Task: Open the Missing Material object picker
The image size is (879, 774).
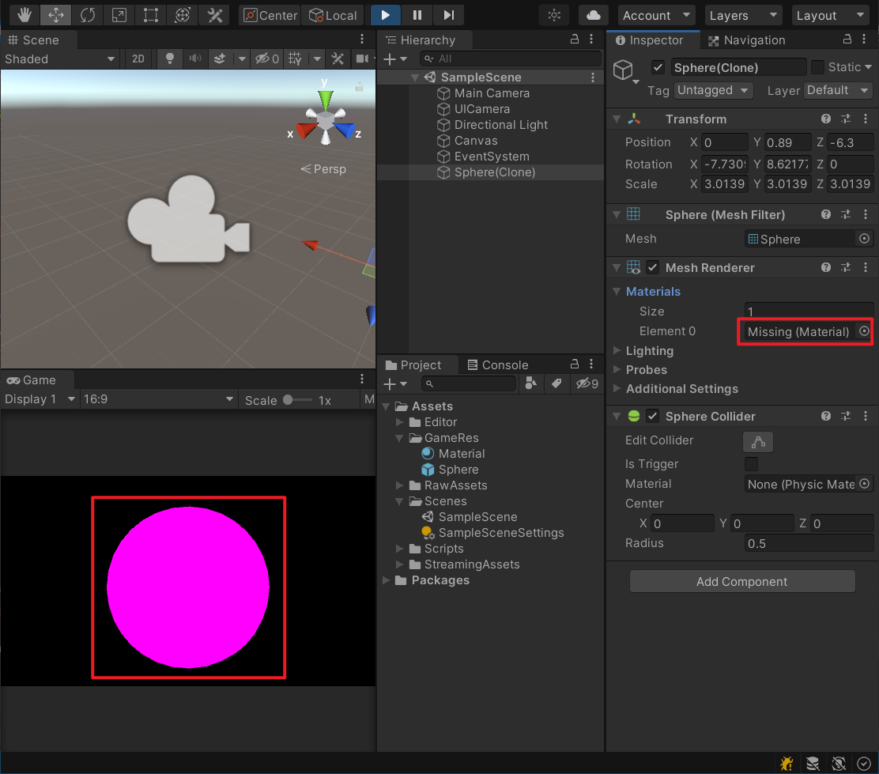Action: pyautogui.click(x=863, y=331)
